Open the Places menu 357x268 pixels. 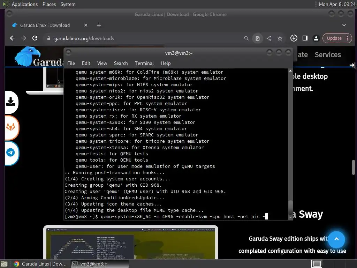coord(49,4)
